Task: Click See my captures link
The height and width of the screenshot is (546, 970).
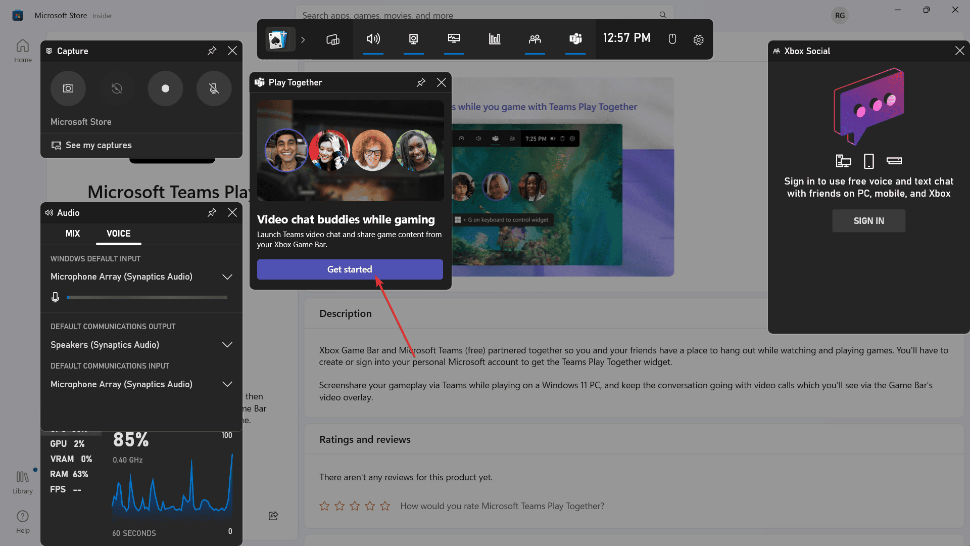Action: (x=98, y=145)
